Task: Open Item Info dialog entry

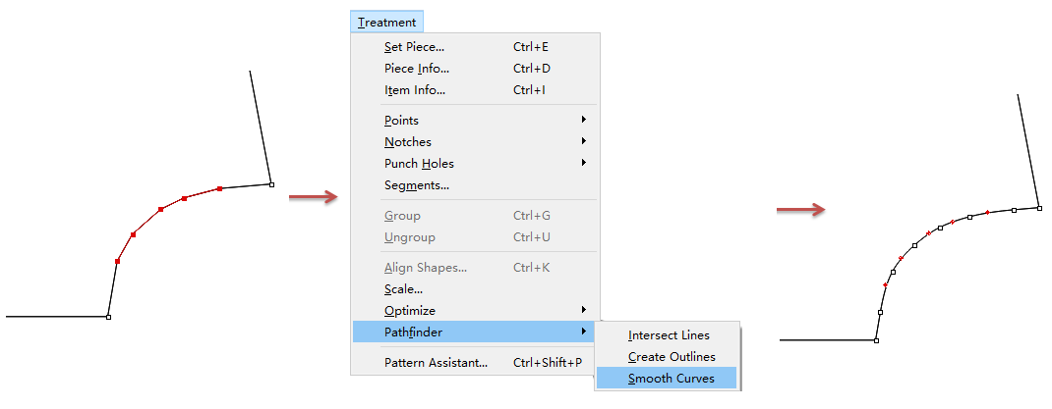Action: coord(414,90)
